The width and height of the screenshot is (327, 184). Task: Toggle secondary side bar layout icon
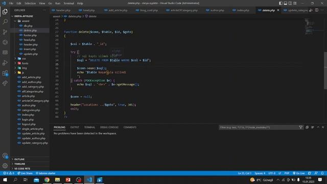point(290,3)
